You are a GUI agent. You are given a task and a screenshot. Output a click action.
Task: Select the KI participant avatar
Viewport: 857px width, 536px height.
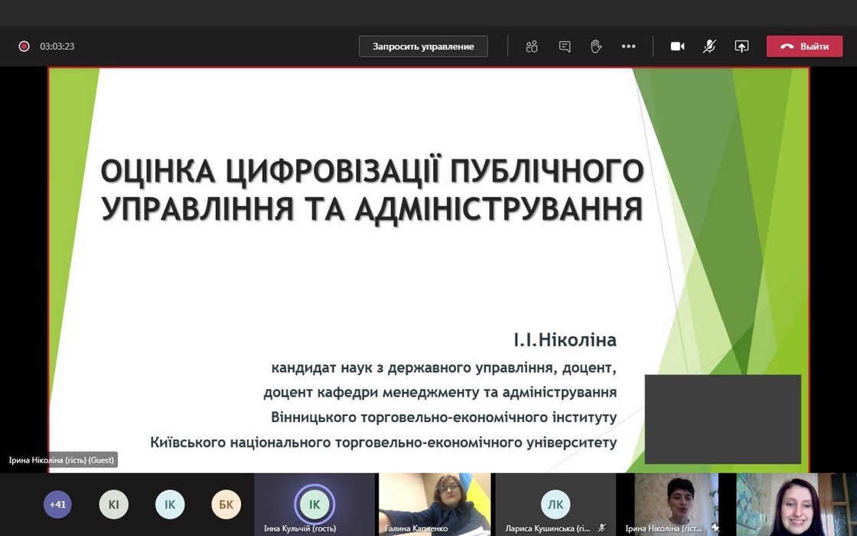click(x=113, y=505)
